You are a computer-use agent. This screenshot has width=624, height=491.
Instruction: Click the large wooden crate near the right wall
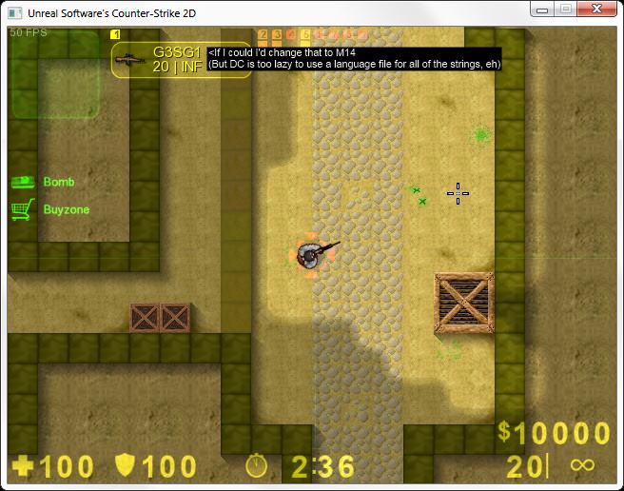coord(464,303)
